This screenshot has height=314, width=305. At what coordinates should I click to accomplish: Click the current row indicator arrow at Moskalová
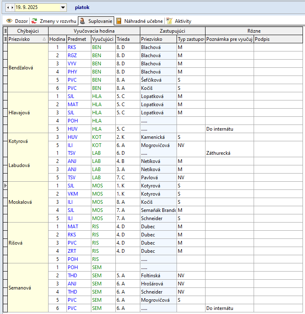(5, 186)
